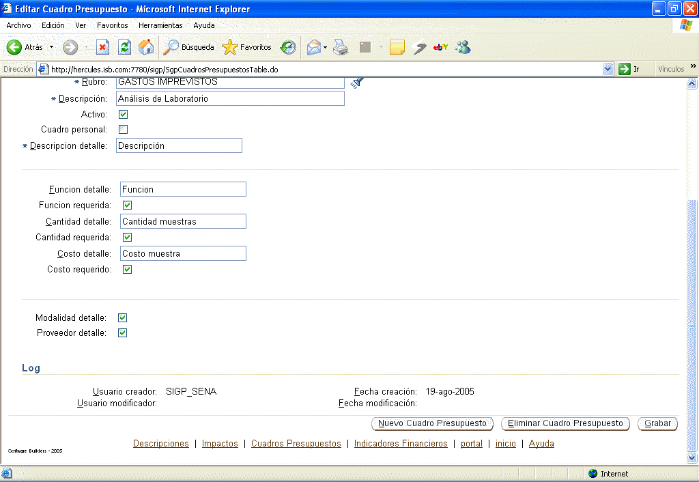Enable the Cuadro personal checkbox
This screenshot has height=482, width=699.
click(x=123, y=129)
